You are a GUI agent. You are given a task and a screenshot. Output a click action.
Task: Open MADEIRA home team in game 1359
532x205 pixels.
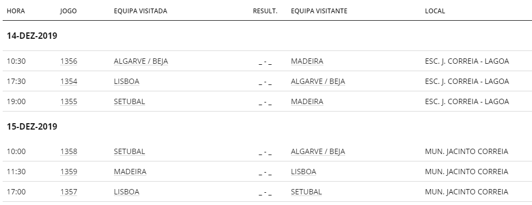(130, 172)
